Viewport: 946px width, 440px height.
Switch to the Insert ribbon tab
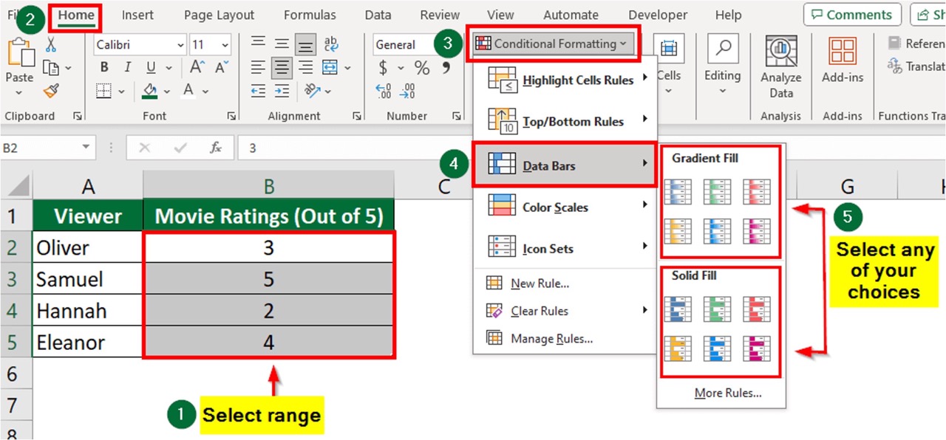click(x=137, y=15)
